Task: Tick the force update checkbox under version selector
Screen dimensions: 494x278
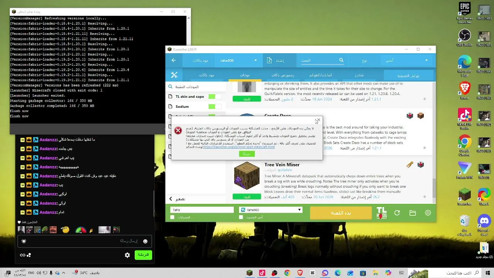Action: click(x=241, y=217)
